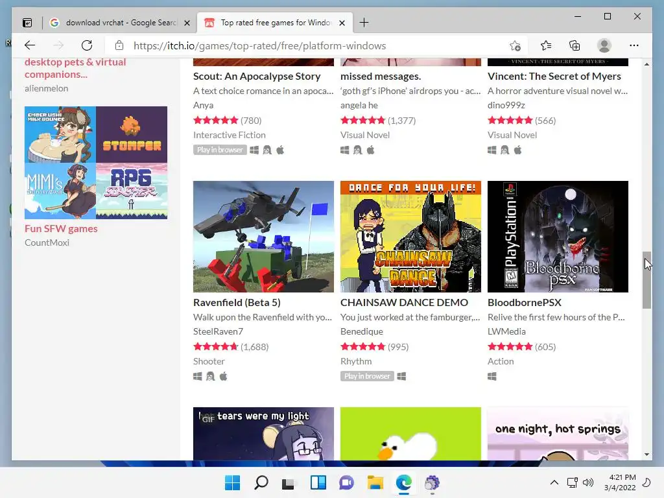This screenshot has height=498, width=664.
Task: Select the Action genre link
Action: point(501,361)
